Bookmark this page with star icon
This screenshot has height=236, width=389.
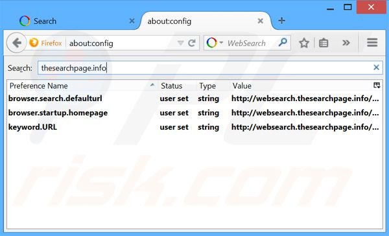click(303, 43)
